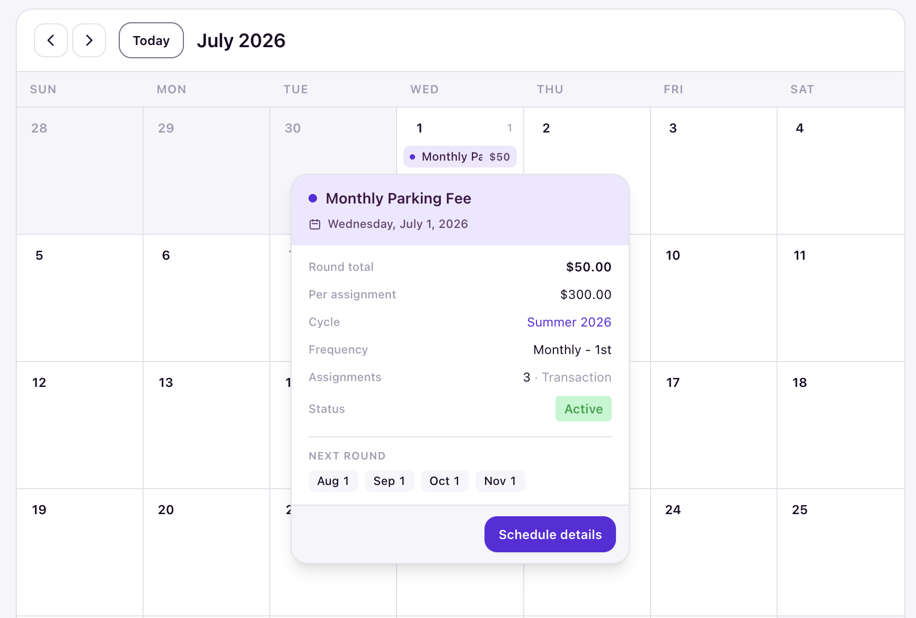916x618 pixels.
Task: Select the greyed-out June 30 cell
Action: click(333, 140)
